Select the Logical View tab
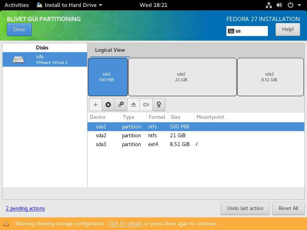 click(x=110, y=50)
